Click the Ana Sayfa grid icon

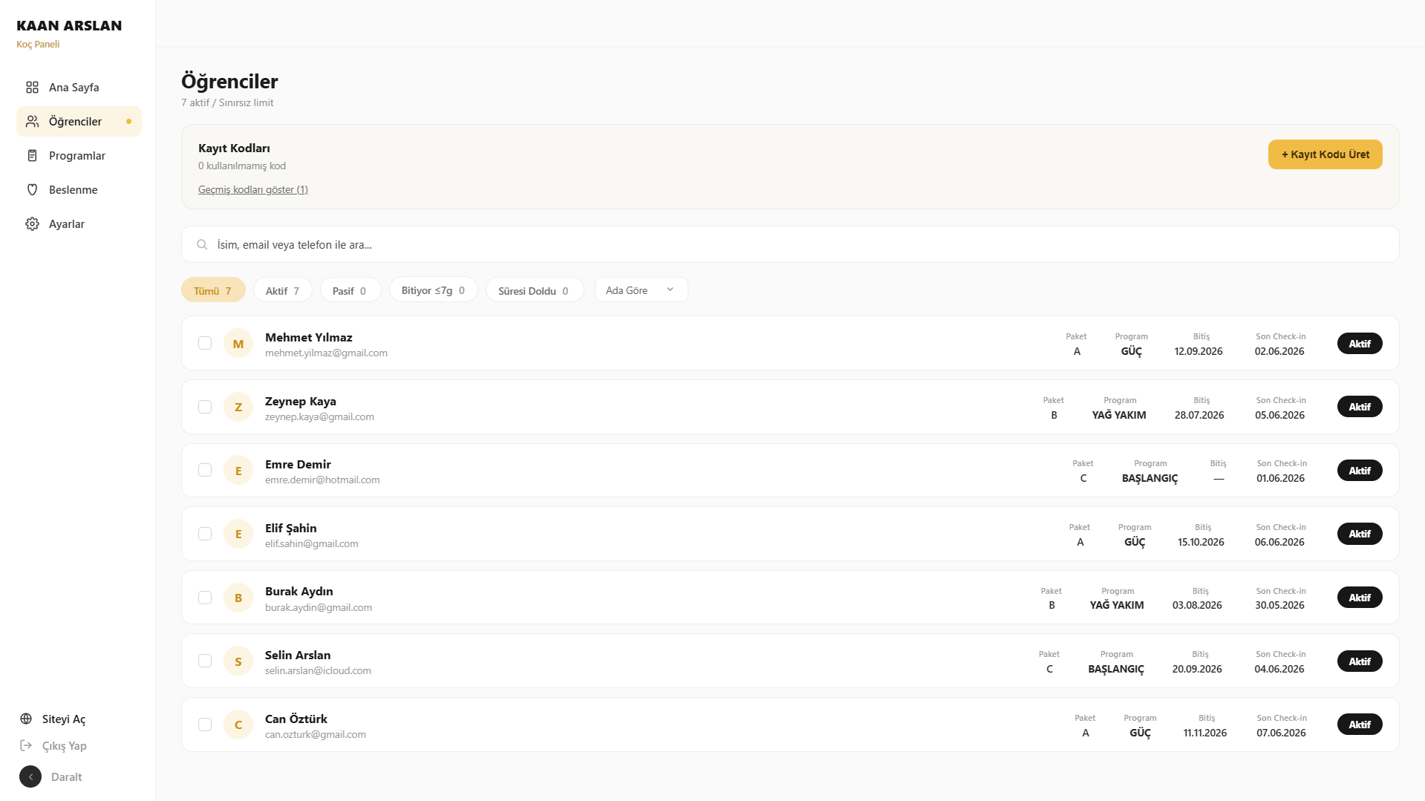click(32, 88)
